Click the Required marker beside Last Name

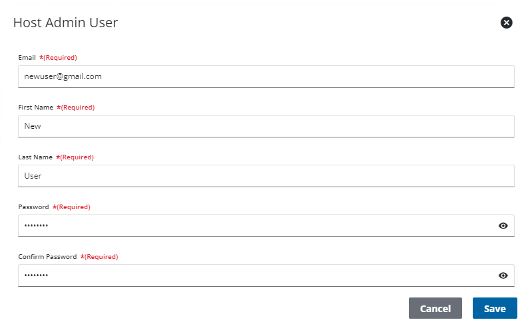tap(75, 157)
